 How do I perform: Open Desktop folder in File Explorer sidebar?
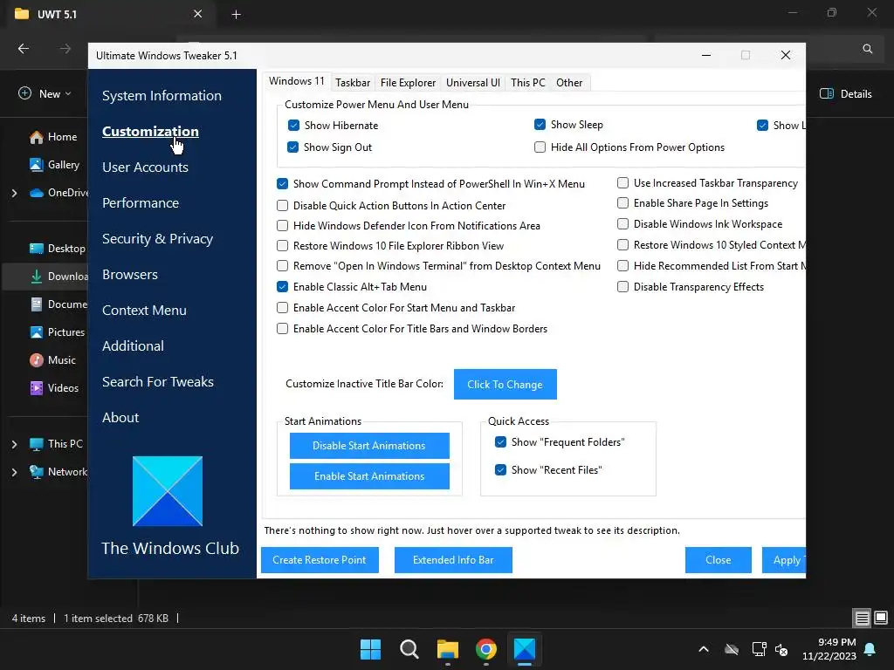(58, 249)
